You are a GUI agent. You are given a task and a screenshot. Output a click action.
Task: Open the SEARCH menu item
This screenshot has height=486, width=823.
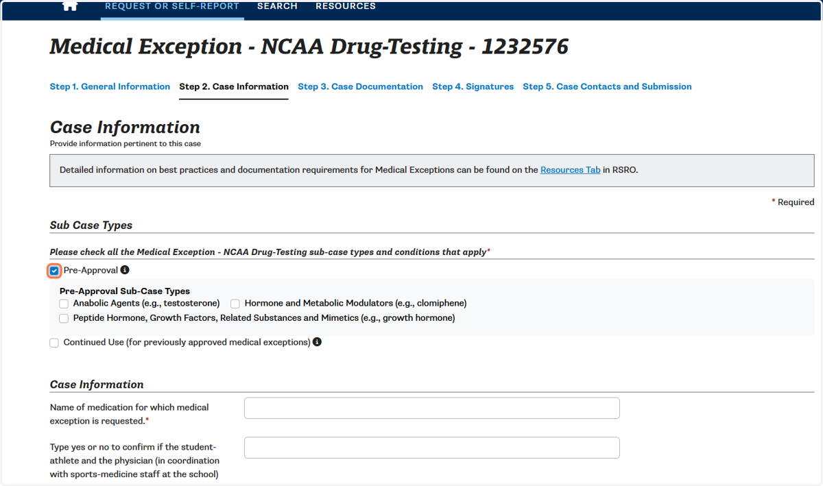pyautogui.click(x=277, y=6)
